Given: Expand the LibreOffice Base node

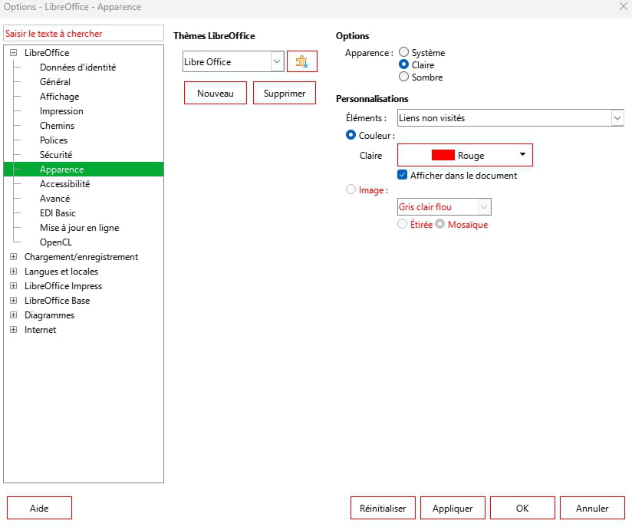Looking at the screenshot, I should (13, 300).
